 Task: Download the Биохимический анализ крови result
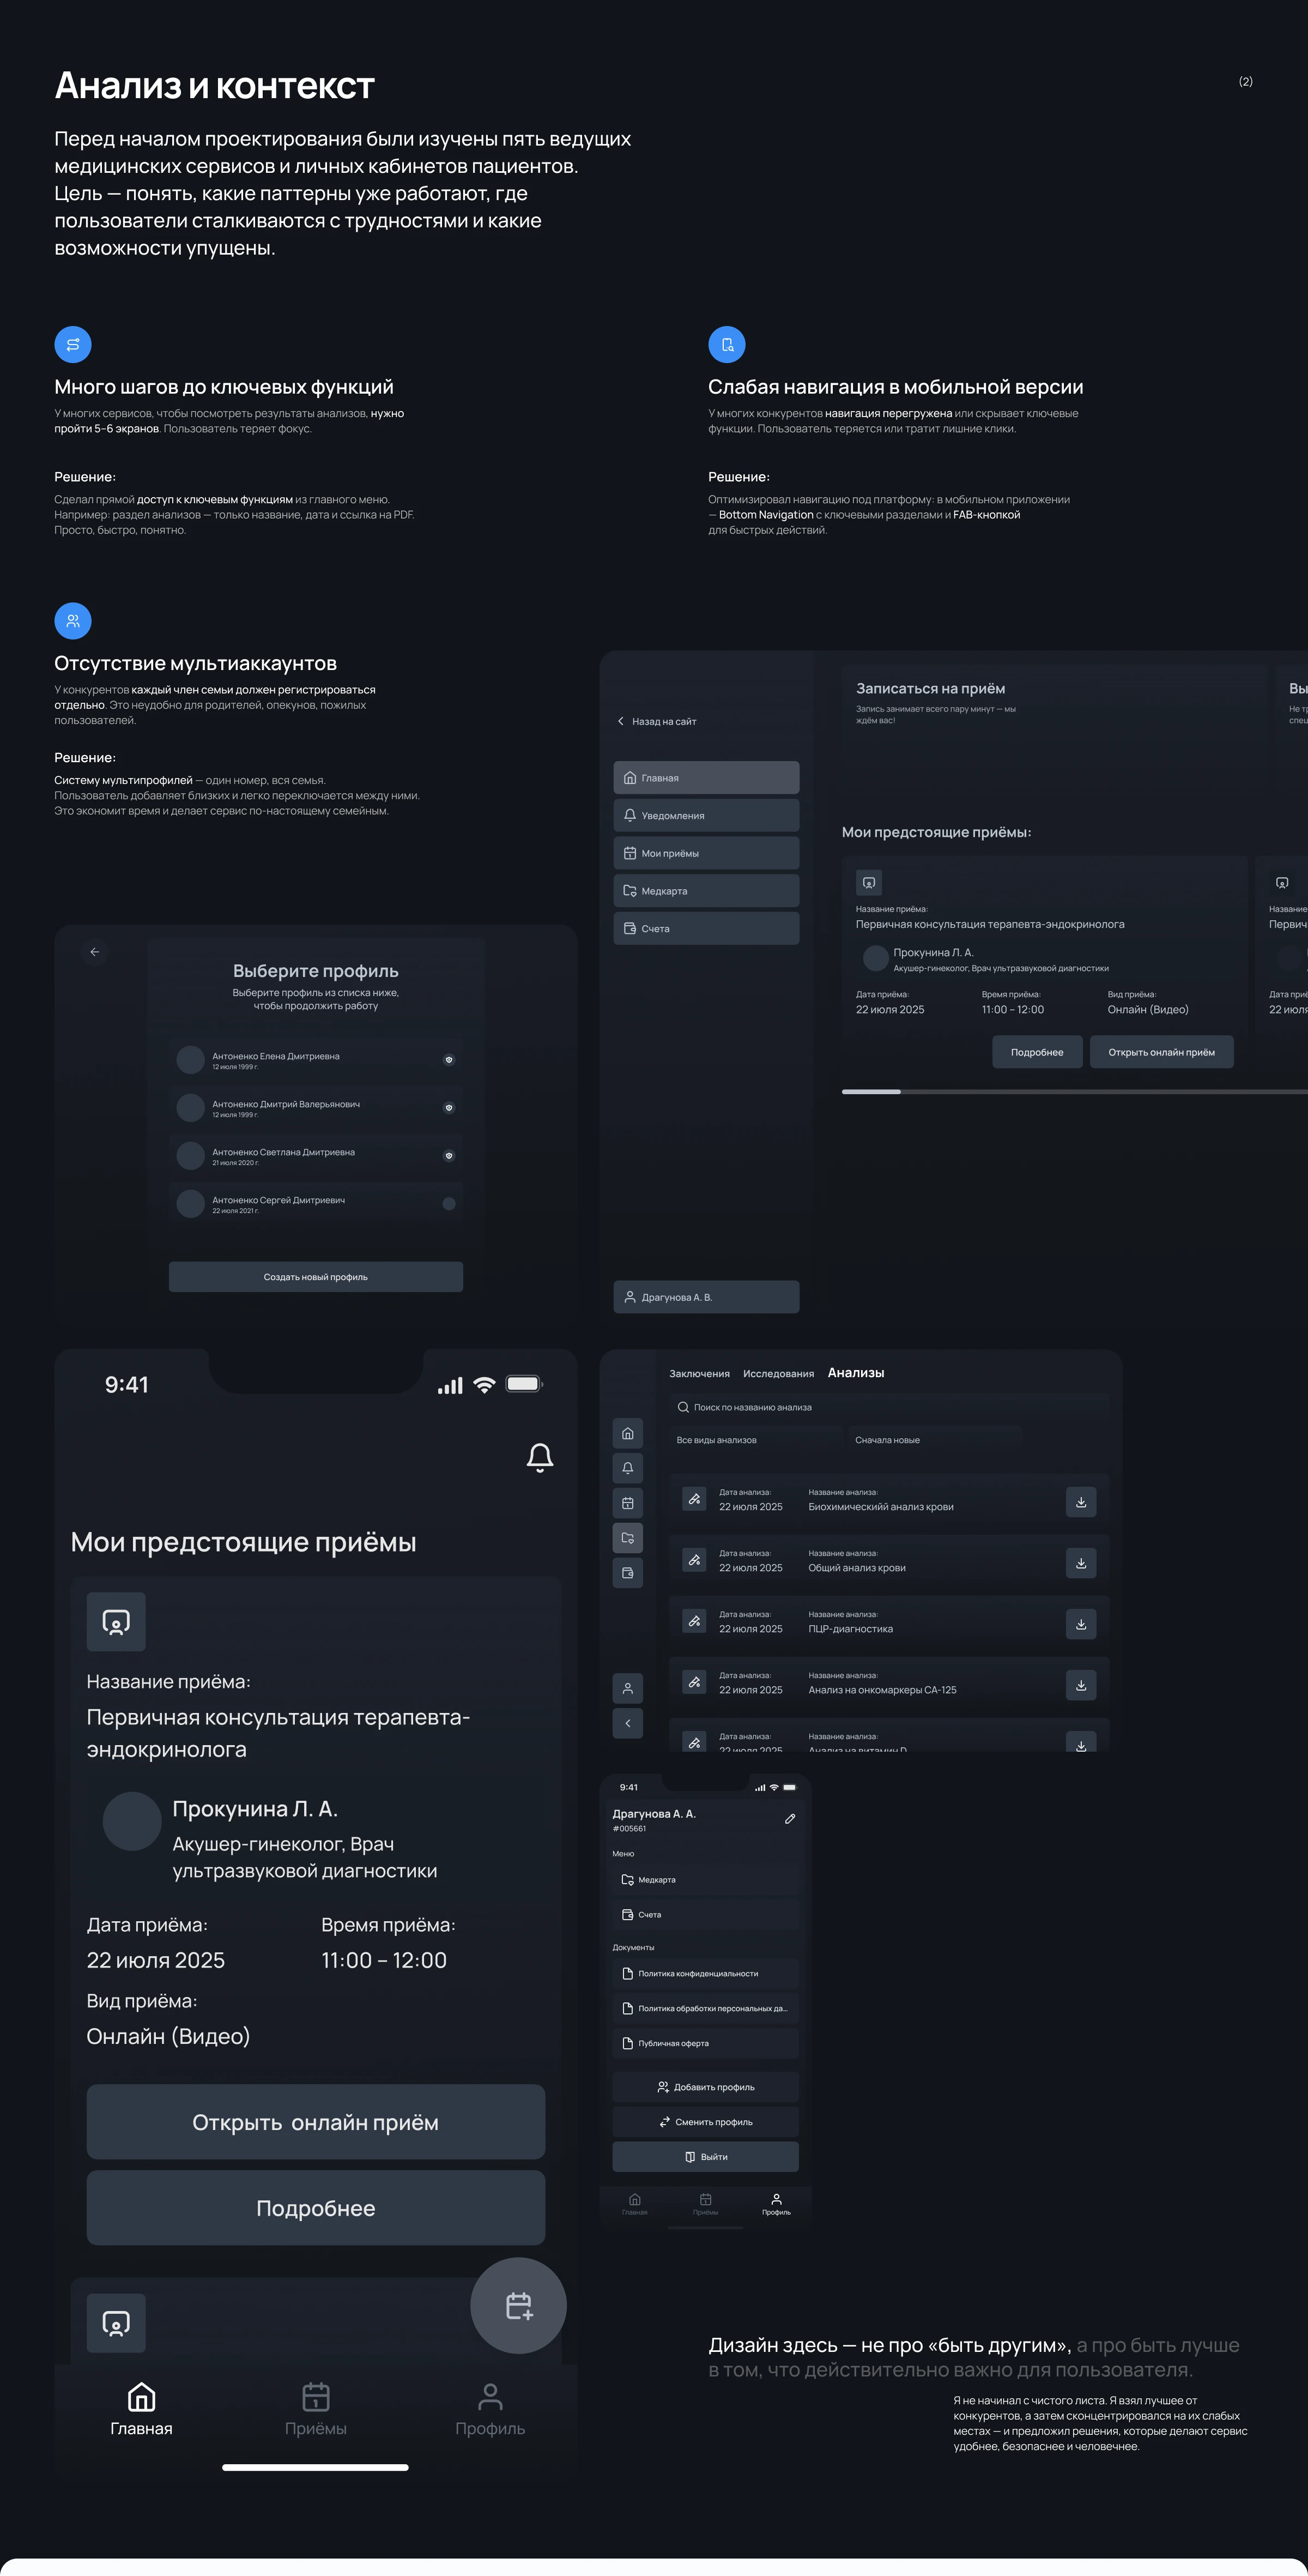[1080, 1502]
